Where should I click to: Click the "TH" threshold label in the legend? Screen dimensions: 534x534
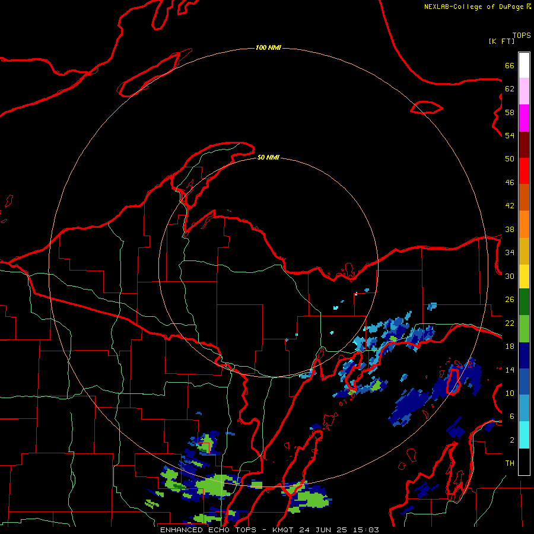[510, 463]
